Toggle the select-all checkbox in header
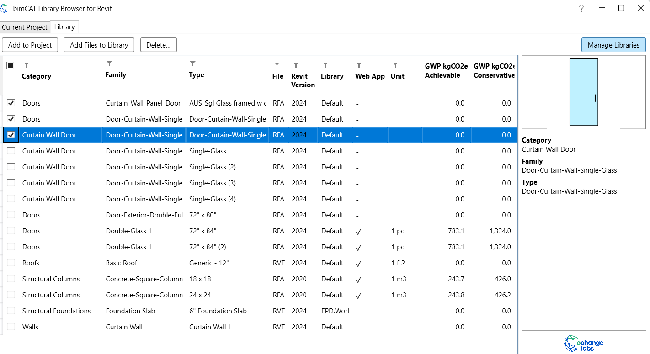The image size is (650, 354). pyautogui.click(x=11, y=66)
